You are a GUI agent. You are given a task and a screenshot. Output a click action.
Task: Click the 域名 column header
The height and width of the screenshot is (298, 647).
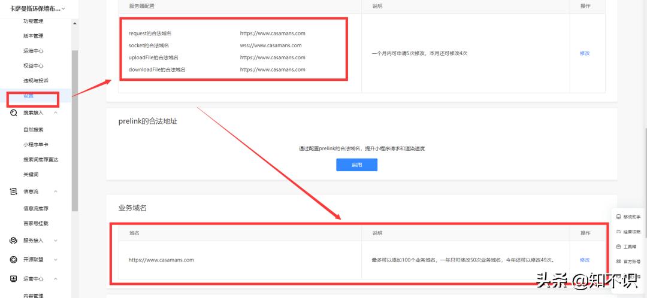[x=134, y=233]
